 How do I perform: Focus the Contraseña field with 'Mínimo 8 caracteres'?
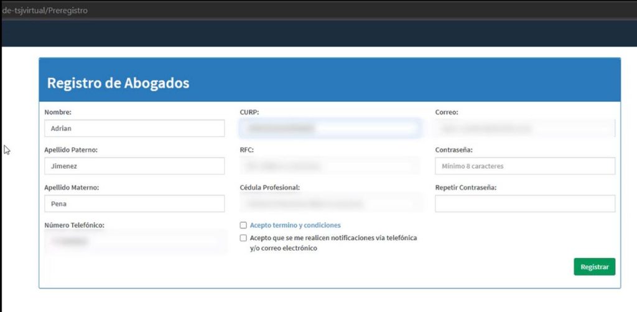pyautogui.click(x=524, y=166)
